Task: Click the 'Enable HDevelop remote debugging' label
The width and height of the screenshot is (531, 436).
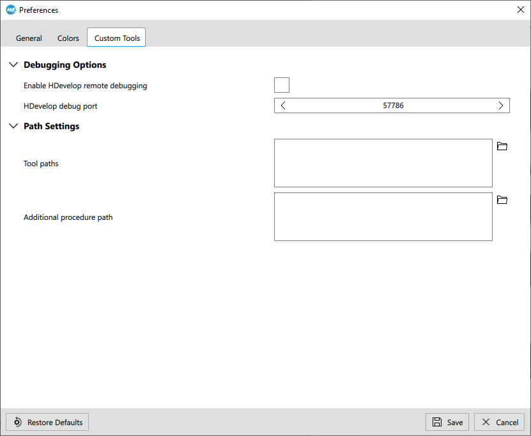Action: coord(86,86)
